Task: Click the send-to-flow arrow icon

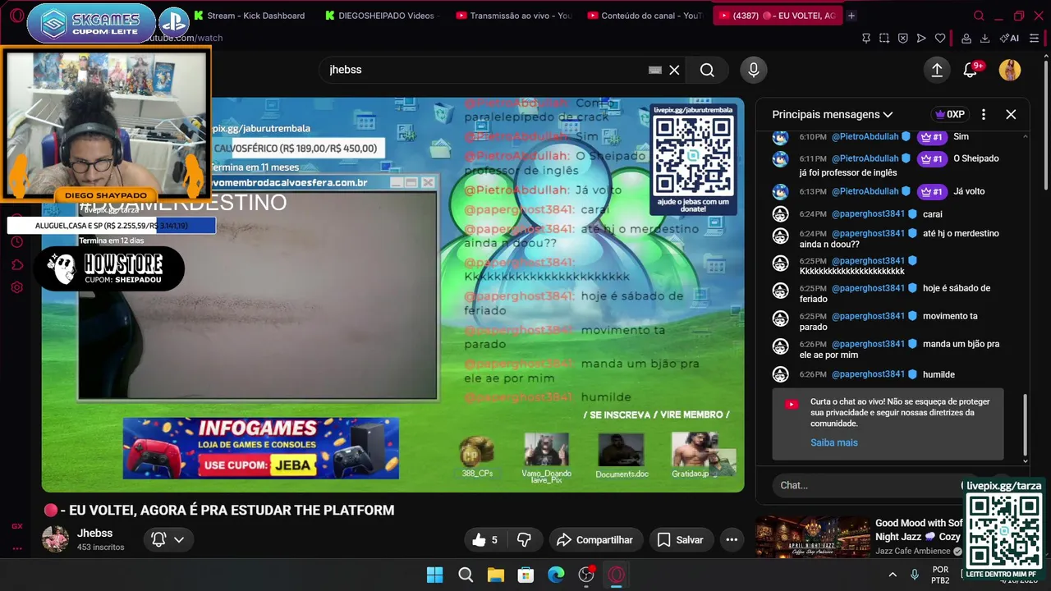Action: (921, 38)
